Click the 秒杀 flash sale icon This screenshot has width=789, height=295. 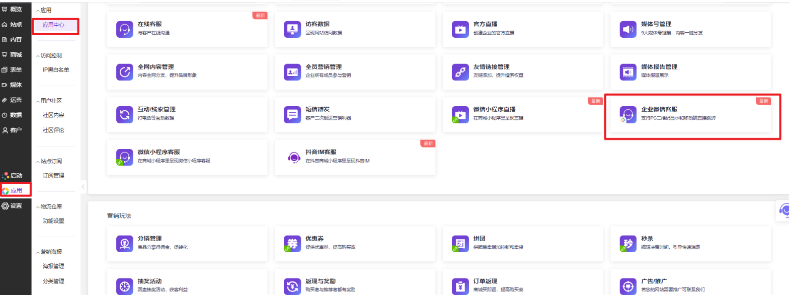[x=627, y=244]
